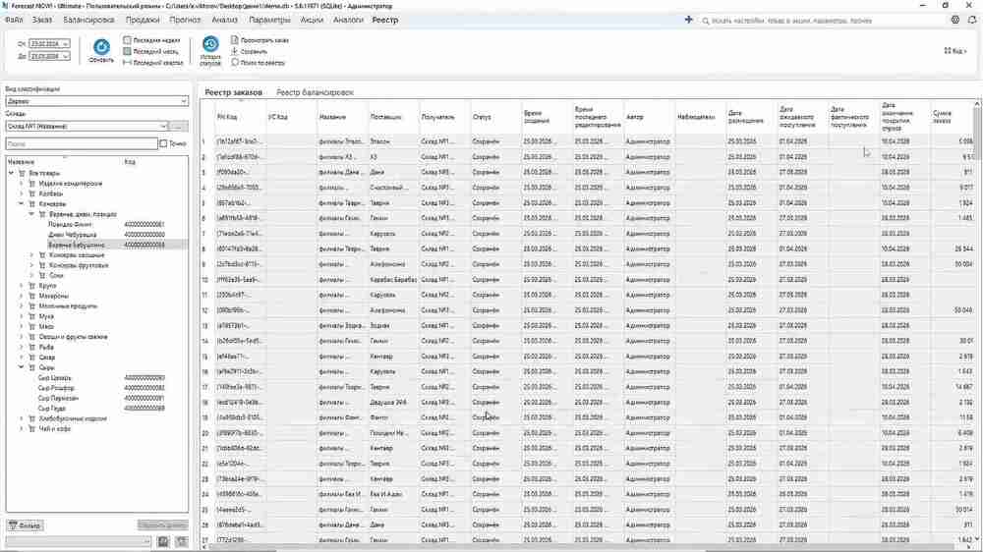Collapse the Консервы tree node
Screen dimensions: 983x552
(x=22, y=203)
